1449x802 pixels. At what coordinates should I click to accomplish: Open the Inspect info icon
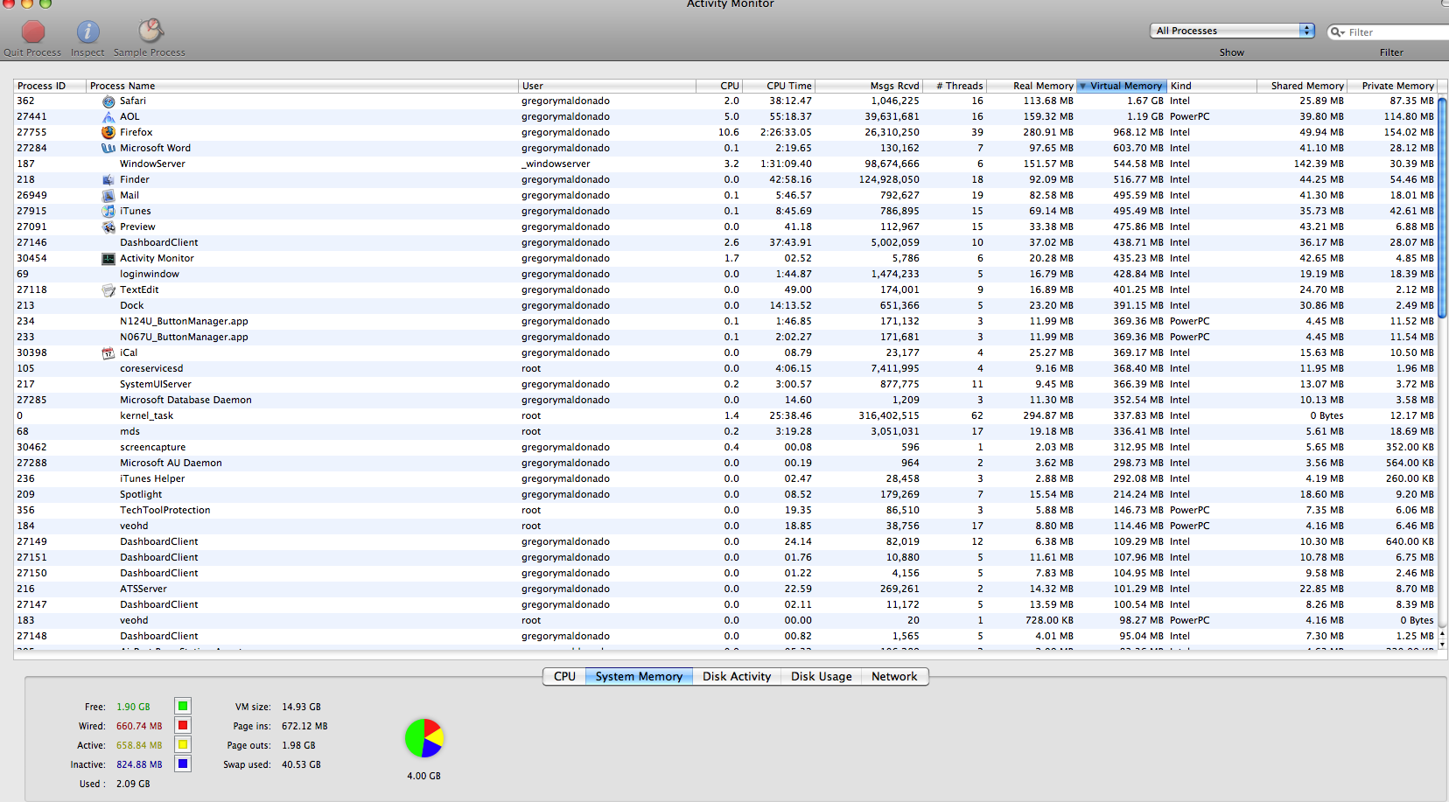pyautogui.click(x=87, y=31)
